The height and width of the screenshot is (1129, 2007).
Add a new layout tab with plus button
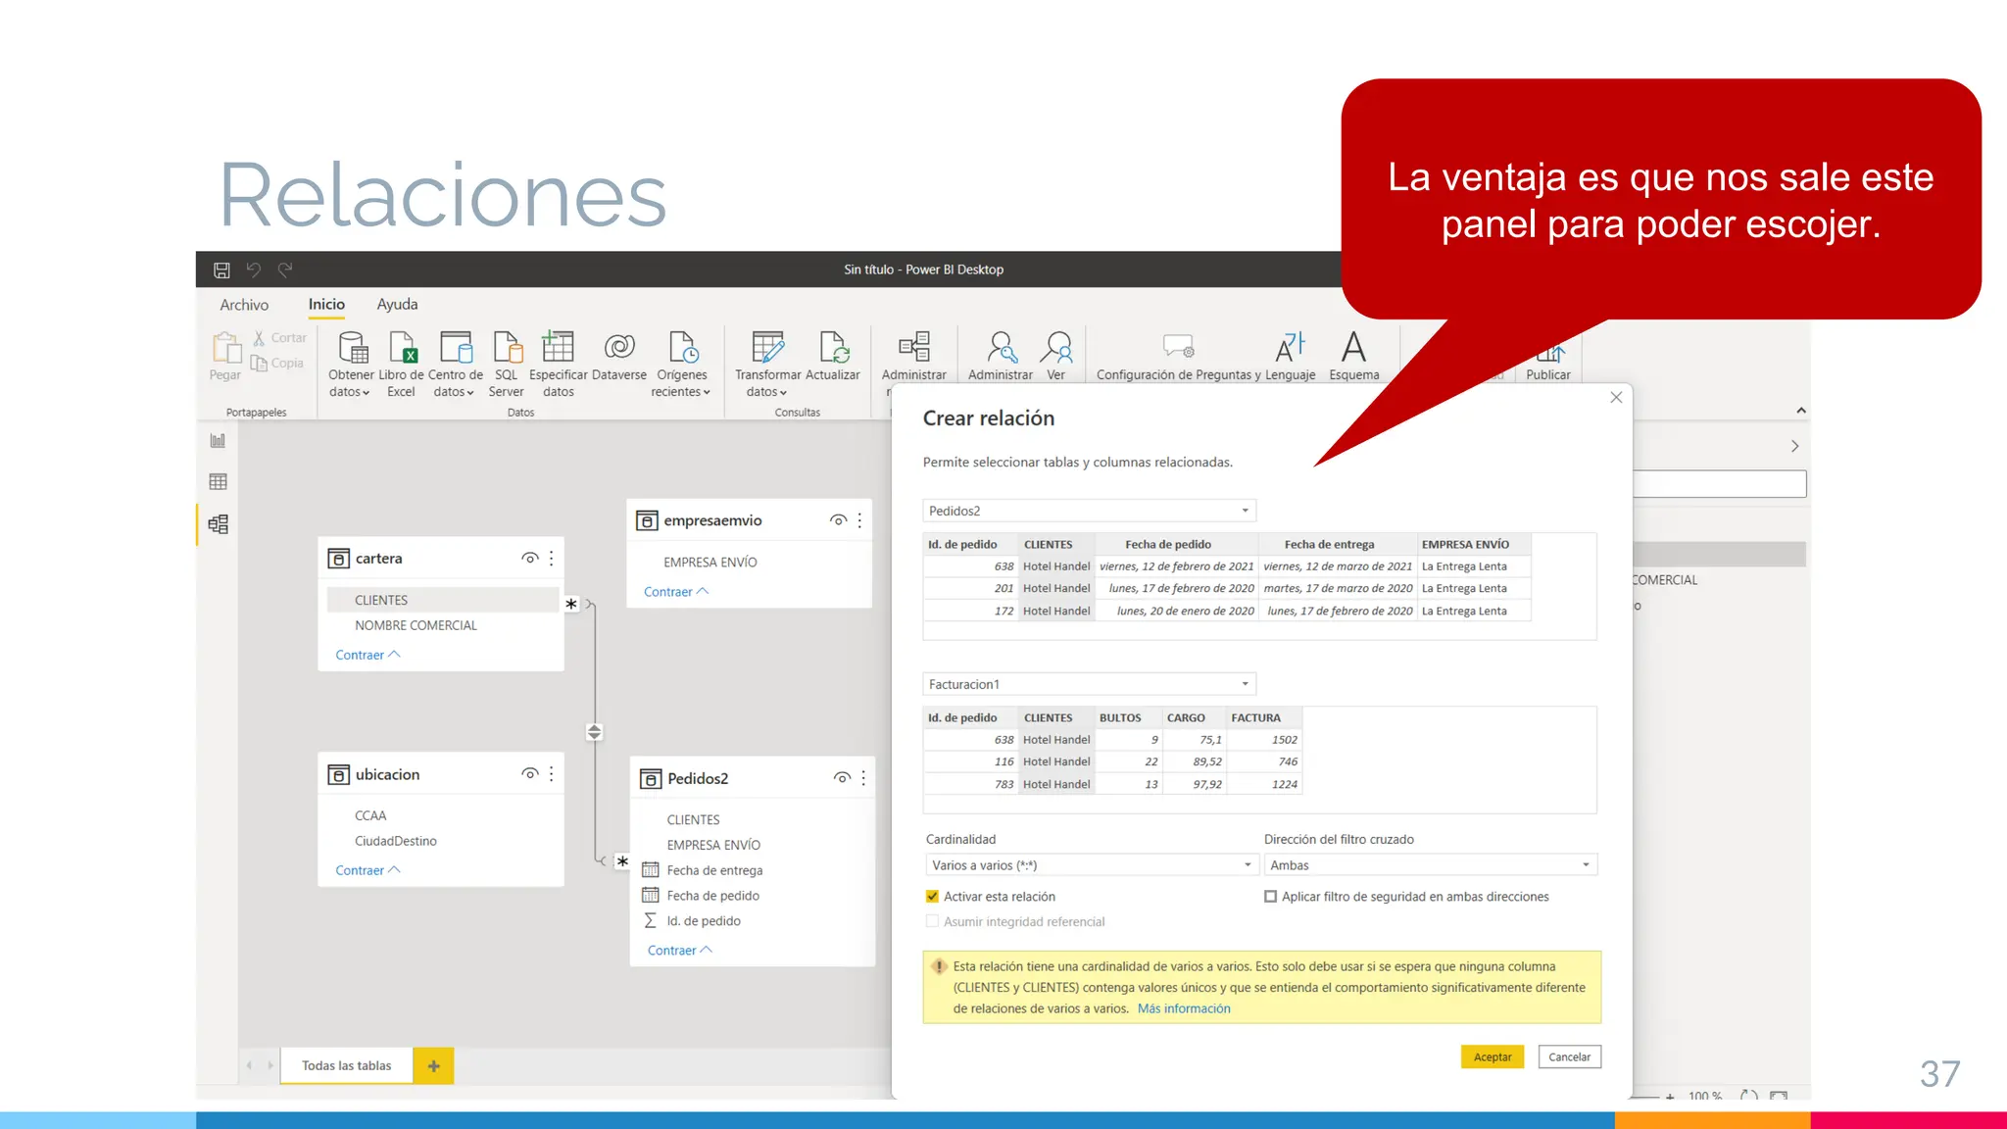coord(433,1066)
